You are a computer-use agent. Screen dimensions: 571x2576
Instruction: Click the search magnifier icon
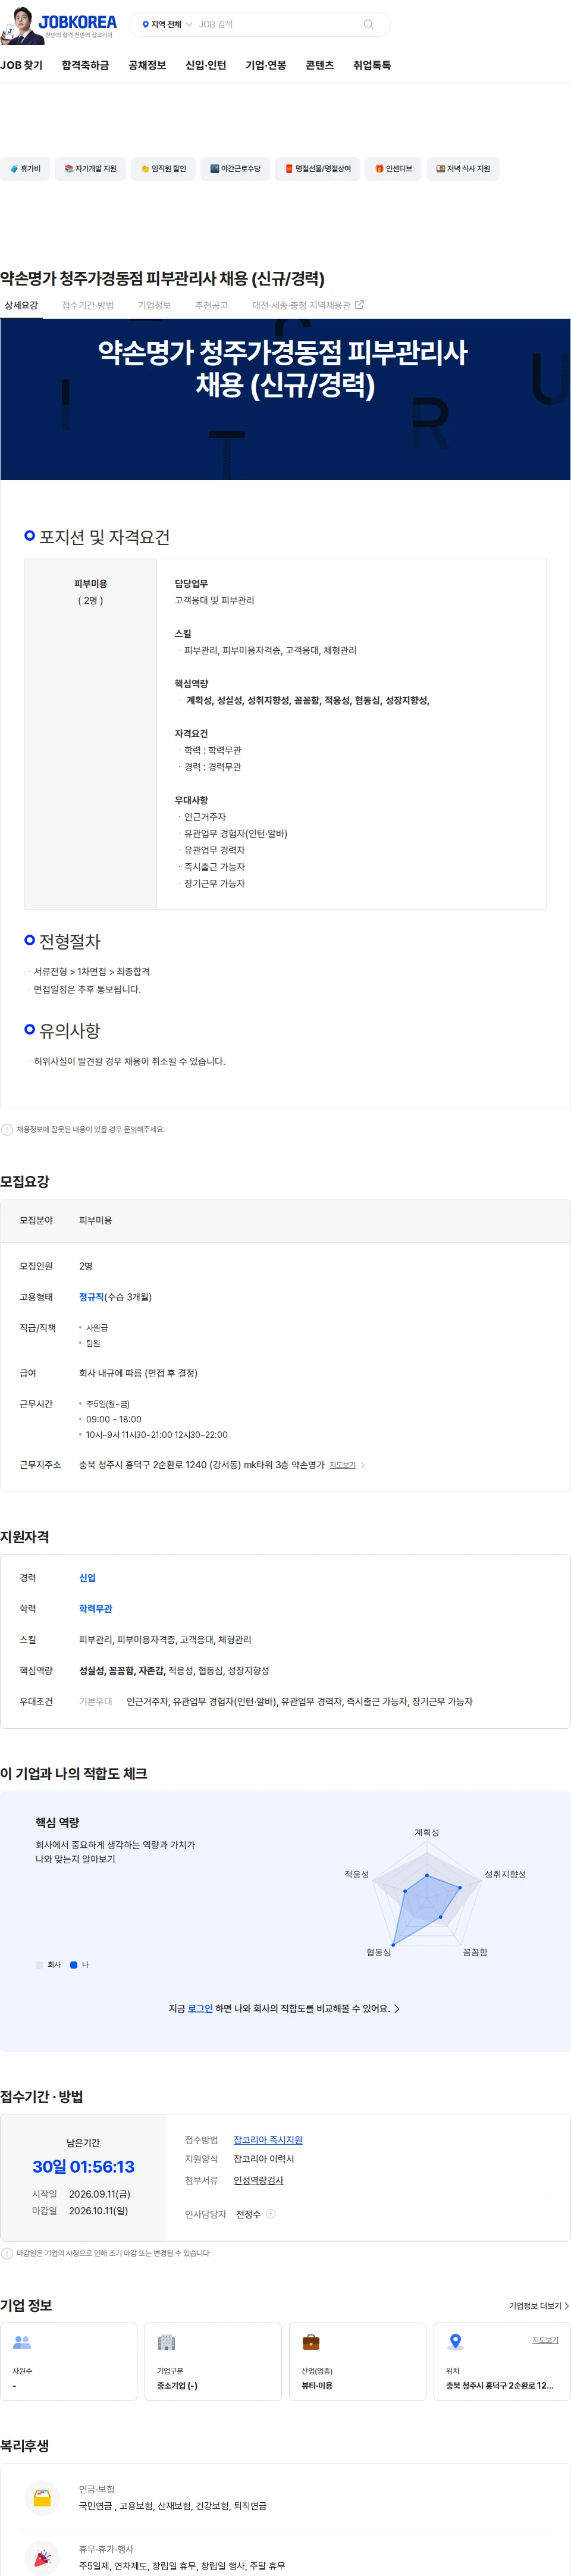[368, 24]
